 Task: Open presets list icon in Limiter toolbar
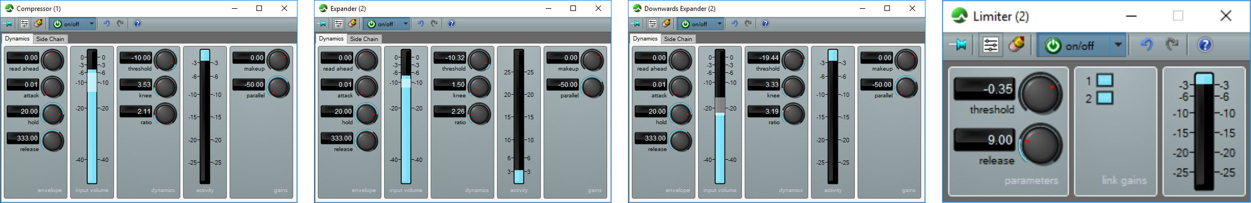[991, 45]
